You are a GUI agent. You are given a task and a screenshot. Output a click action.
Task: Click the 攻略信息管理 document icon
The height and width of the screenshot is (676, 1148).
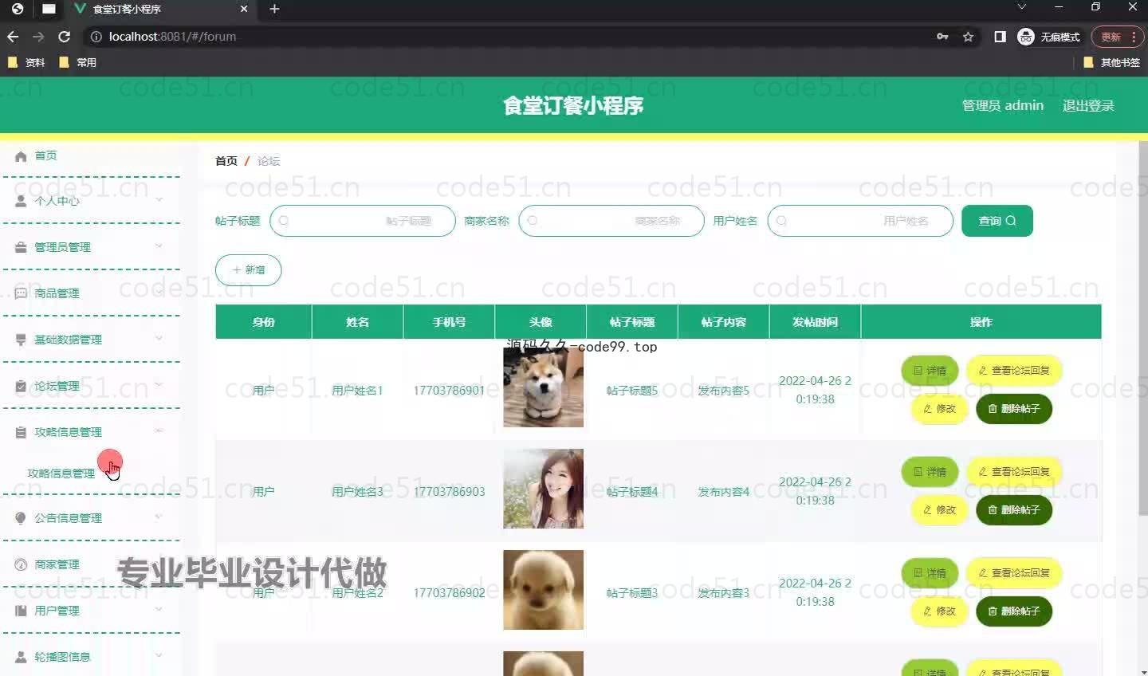coord(21,432)
